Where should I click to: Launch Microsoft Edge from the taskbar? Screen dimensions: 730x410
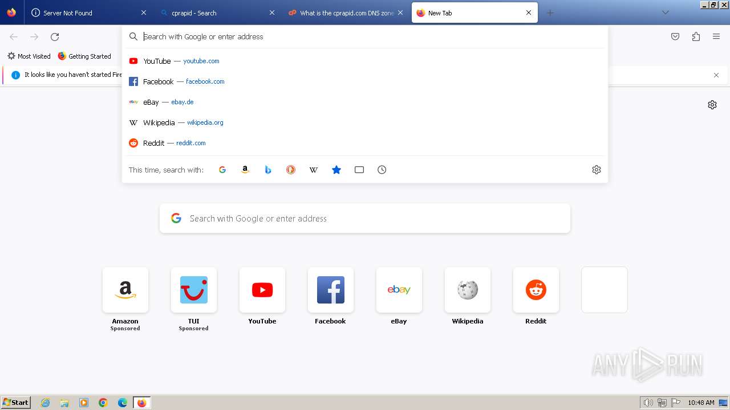pyautogui.click(x=123, y=403)
